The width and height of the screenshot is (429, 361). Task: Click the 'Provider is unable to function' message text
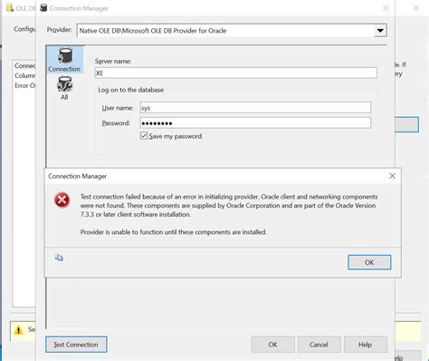coord(174,232)
